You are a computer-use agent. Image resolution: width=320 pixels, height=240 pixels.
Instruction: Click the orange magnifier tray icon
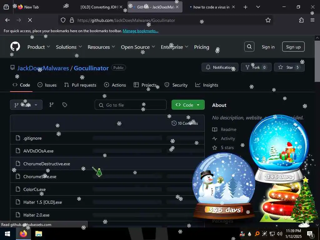pyautogui.click(x=257, y=234)
